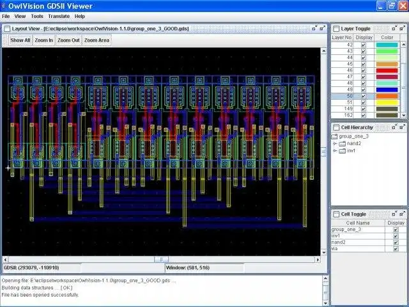Open the Tools menu
Viewport: 409px width, 307px height.
(x=37, y=16)
